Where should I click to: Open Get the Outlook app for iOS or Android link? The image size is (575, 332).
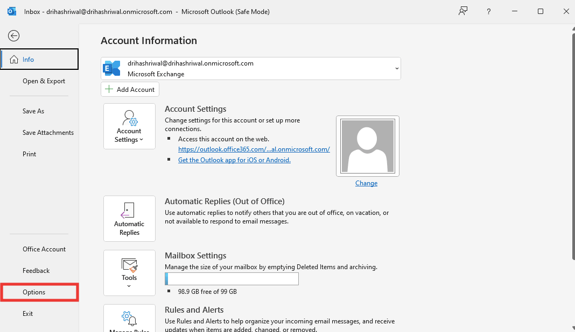coord(234,160)
